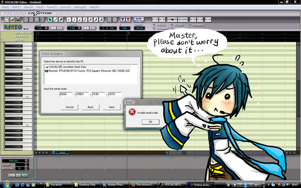
Task: Click the serial code field 1MEN
Action: 82,94
